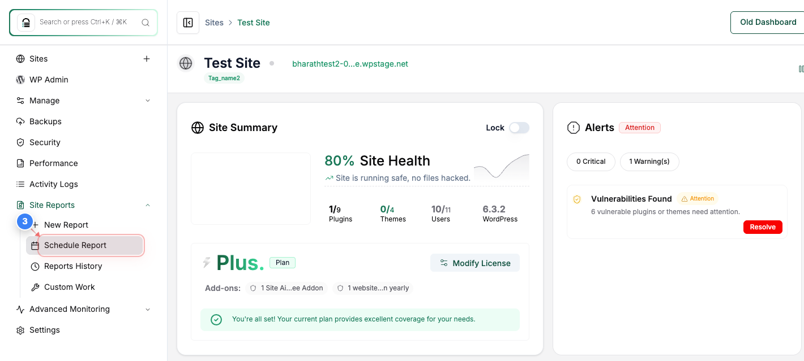This screenshot has width=804, height=361.
Task: Open Users count 10/11
Action: [441, 214]
